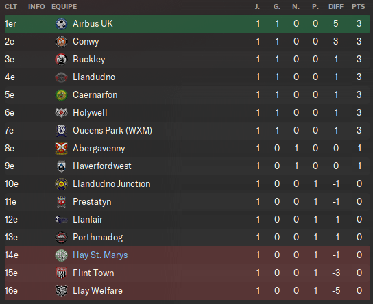Open Porthmadog club page link
Image resolution: width=373 pixels, height=304 pixels.
[98, 238]
